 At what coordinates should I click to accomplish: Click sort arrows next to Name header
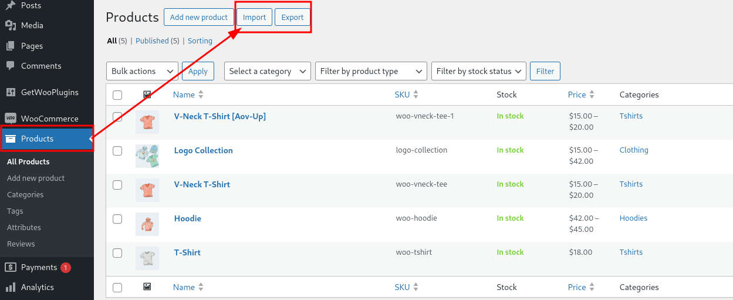tap(201, 95)
